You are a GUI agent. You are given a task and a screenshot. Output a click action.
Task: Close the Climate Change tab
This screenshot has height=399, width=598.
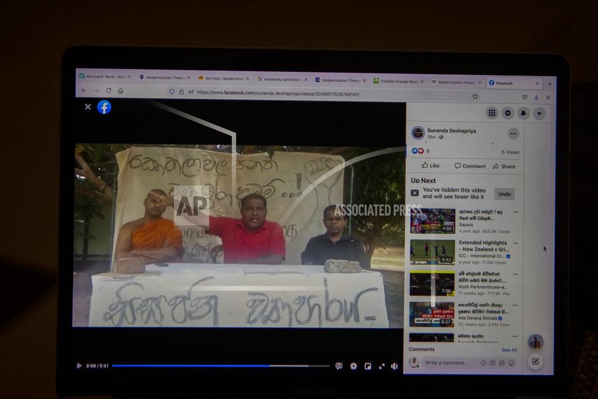tap(422, 82)
